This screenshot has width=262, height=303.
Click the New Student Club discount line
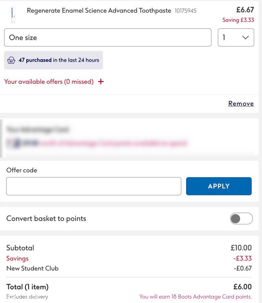(129, 268)
